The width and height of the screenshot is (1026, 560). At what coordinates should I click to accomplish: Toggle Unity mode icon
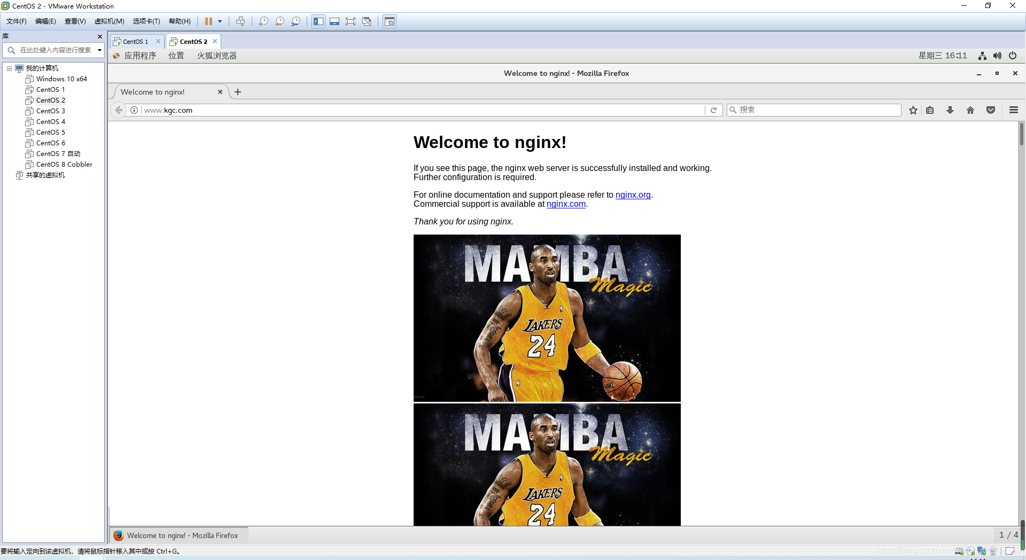tap(367, 21)
